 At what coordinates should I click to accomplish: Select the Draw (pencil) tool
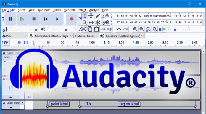pyautogui.click(x=98, y=16)
